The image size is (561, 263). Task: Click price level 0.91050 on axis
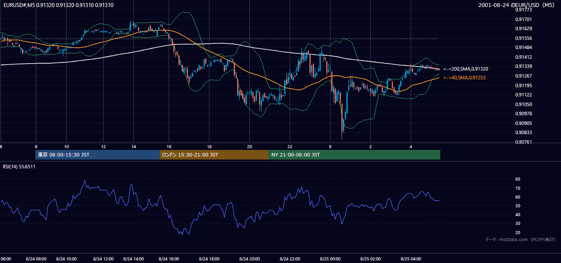[x=523, y=104]
